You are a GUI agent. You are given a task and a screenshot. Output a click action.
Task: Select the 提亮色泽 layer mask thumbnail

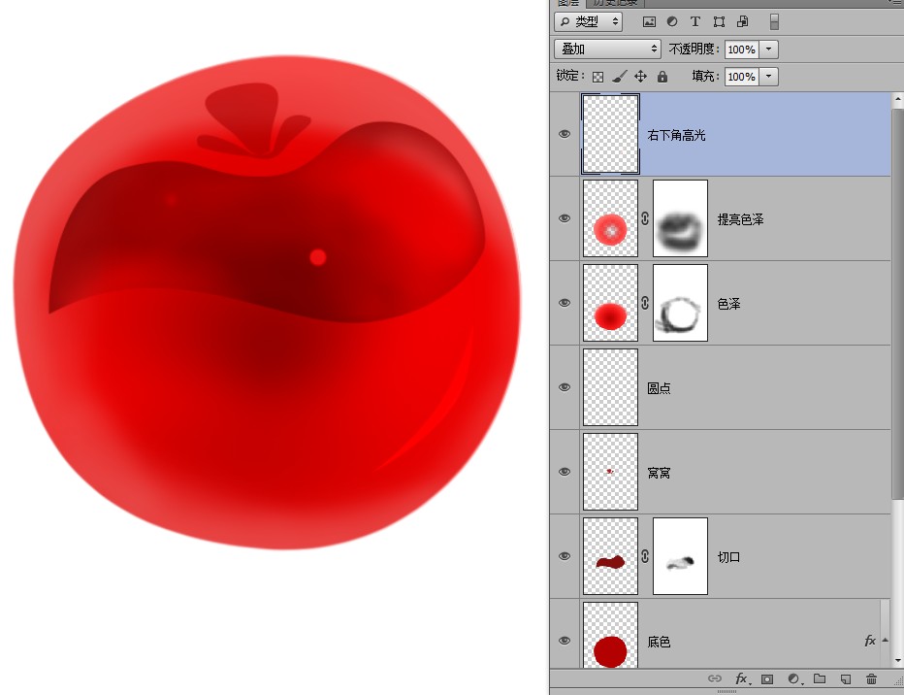click(680, 218)
